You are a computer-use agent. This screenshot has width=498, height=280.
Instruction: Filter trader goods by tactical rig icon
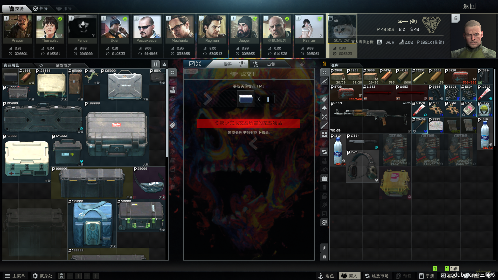pyautogui.click(x=173, y=90)
